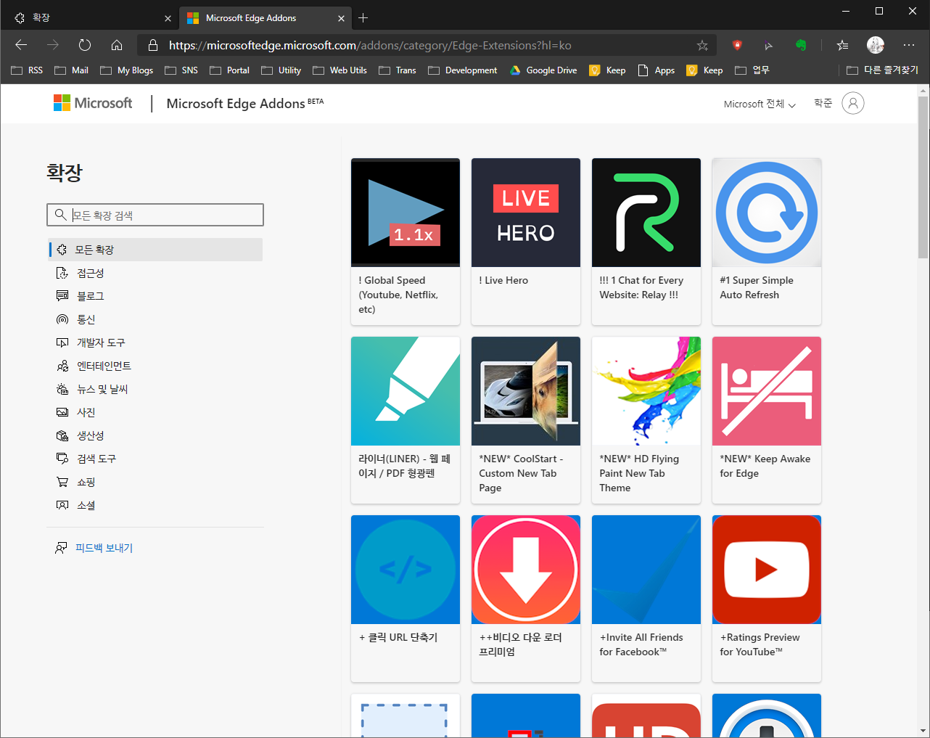Open the Relay chat extension thumbnail
This screenshot has width=930, height=738.
pos(646,213)
